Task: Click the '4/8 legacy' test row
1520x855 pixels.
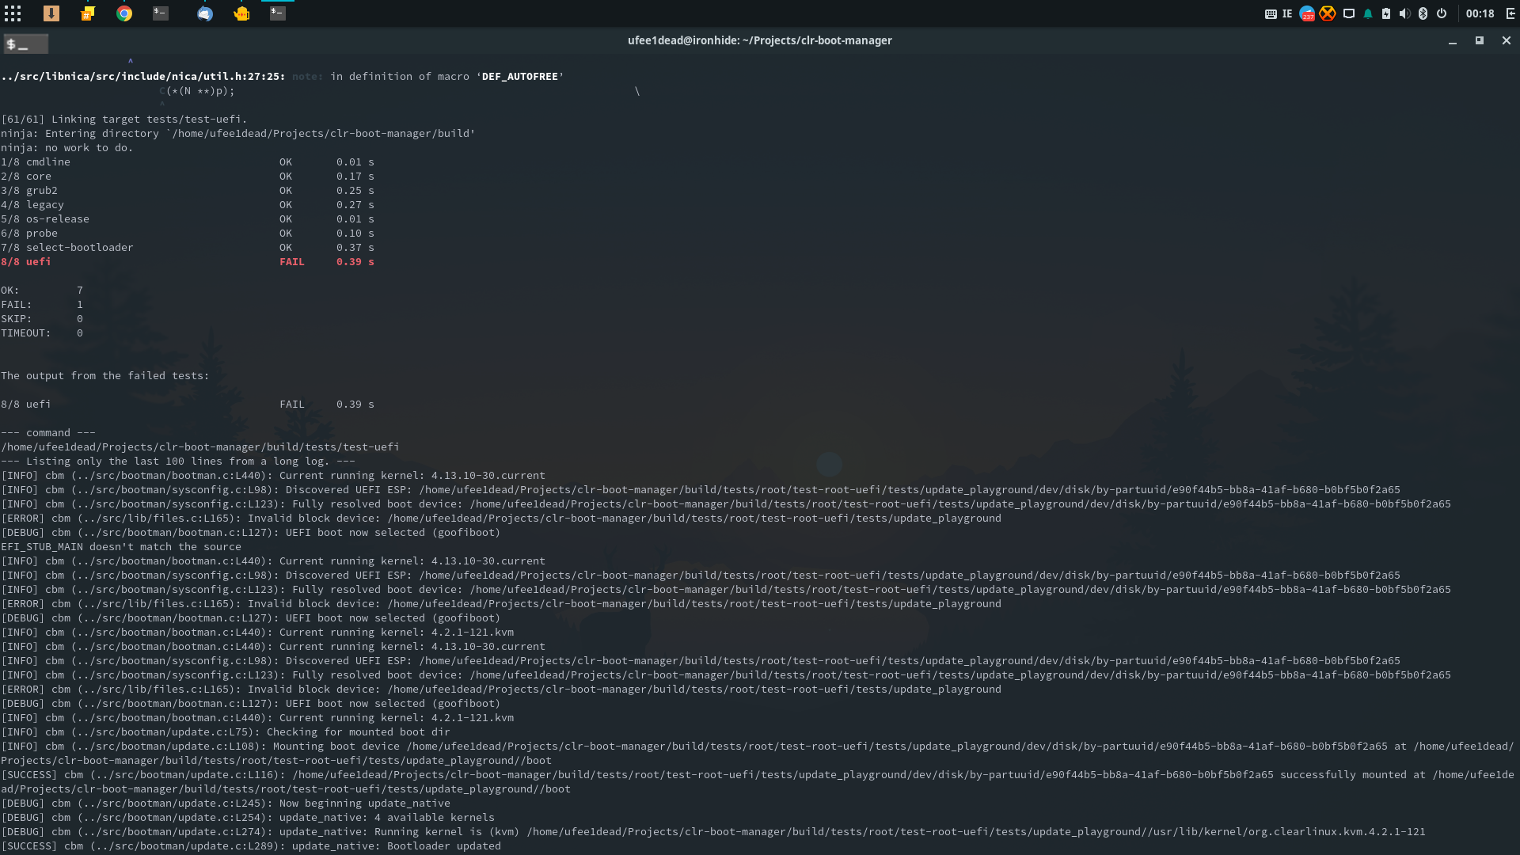Action: coord(188,205)
